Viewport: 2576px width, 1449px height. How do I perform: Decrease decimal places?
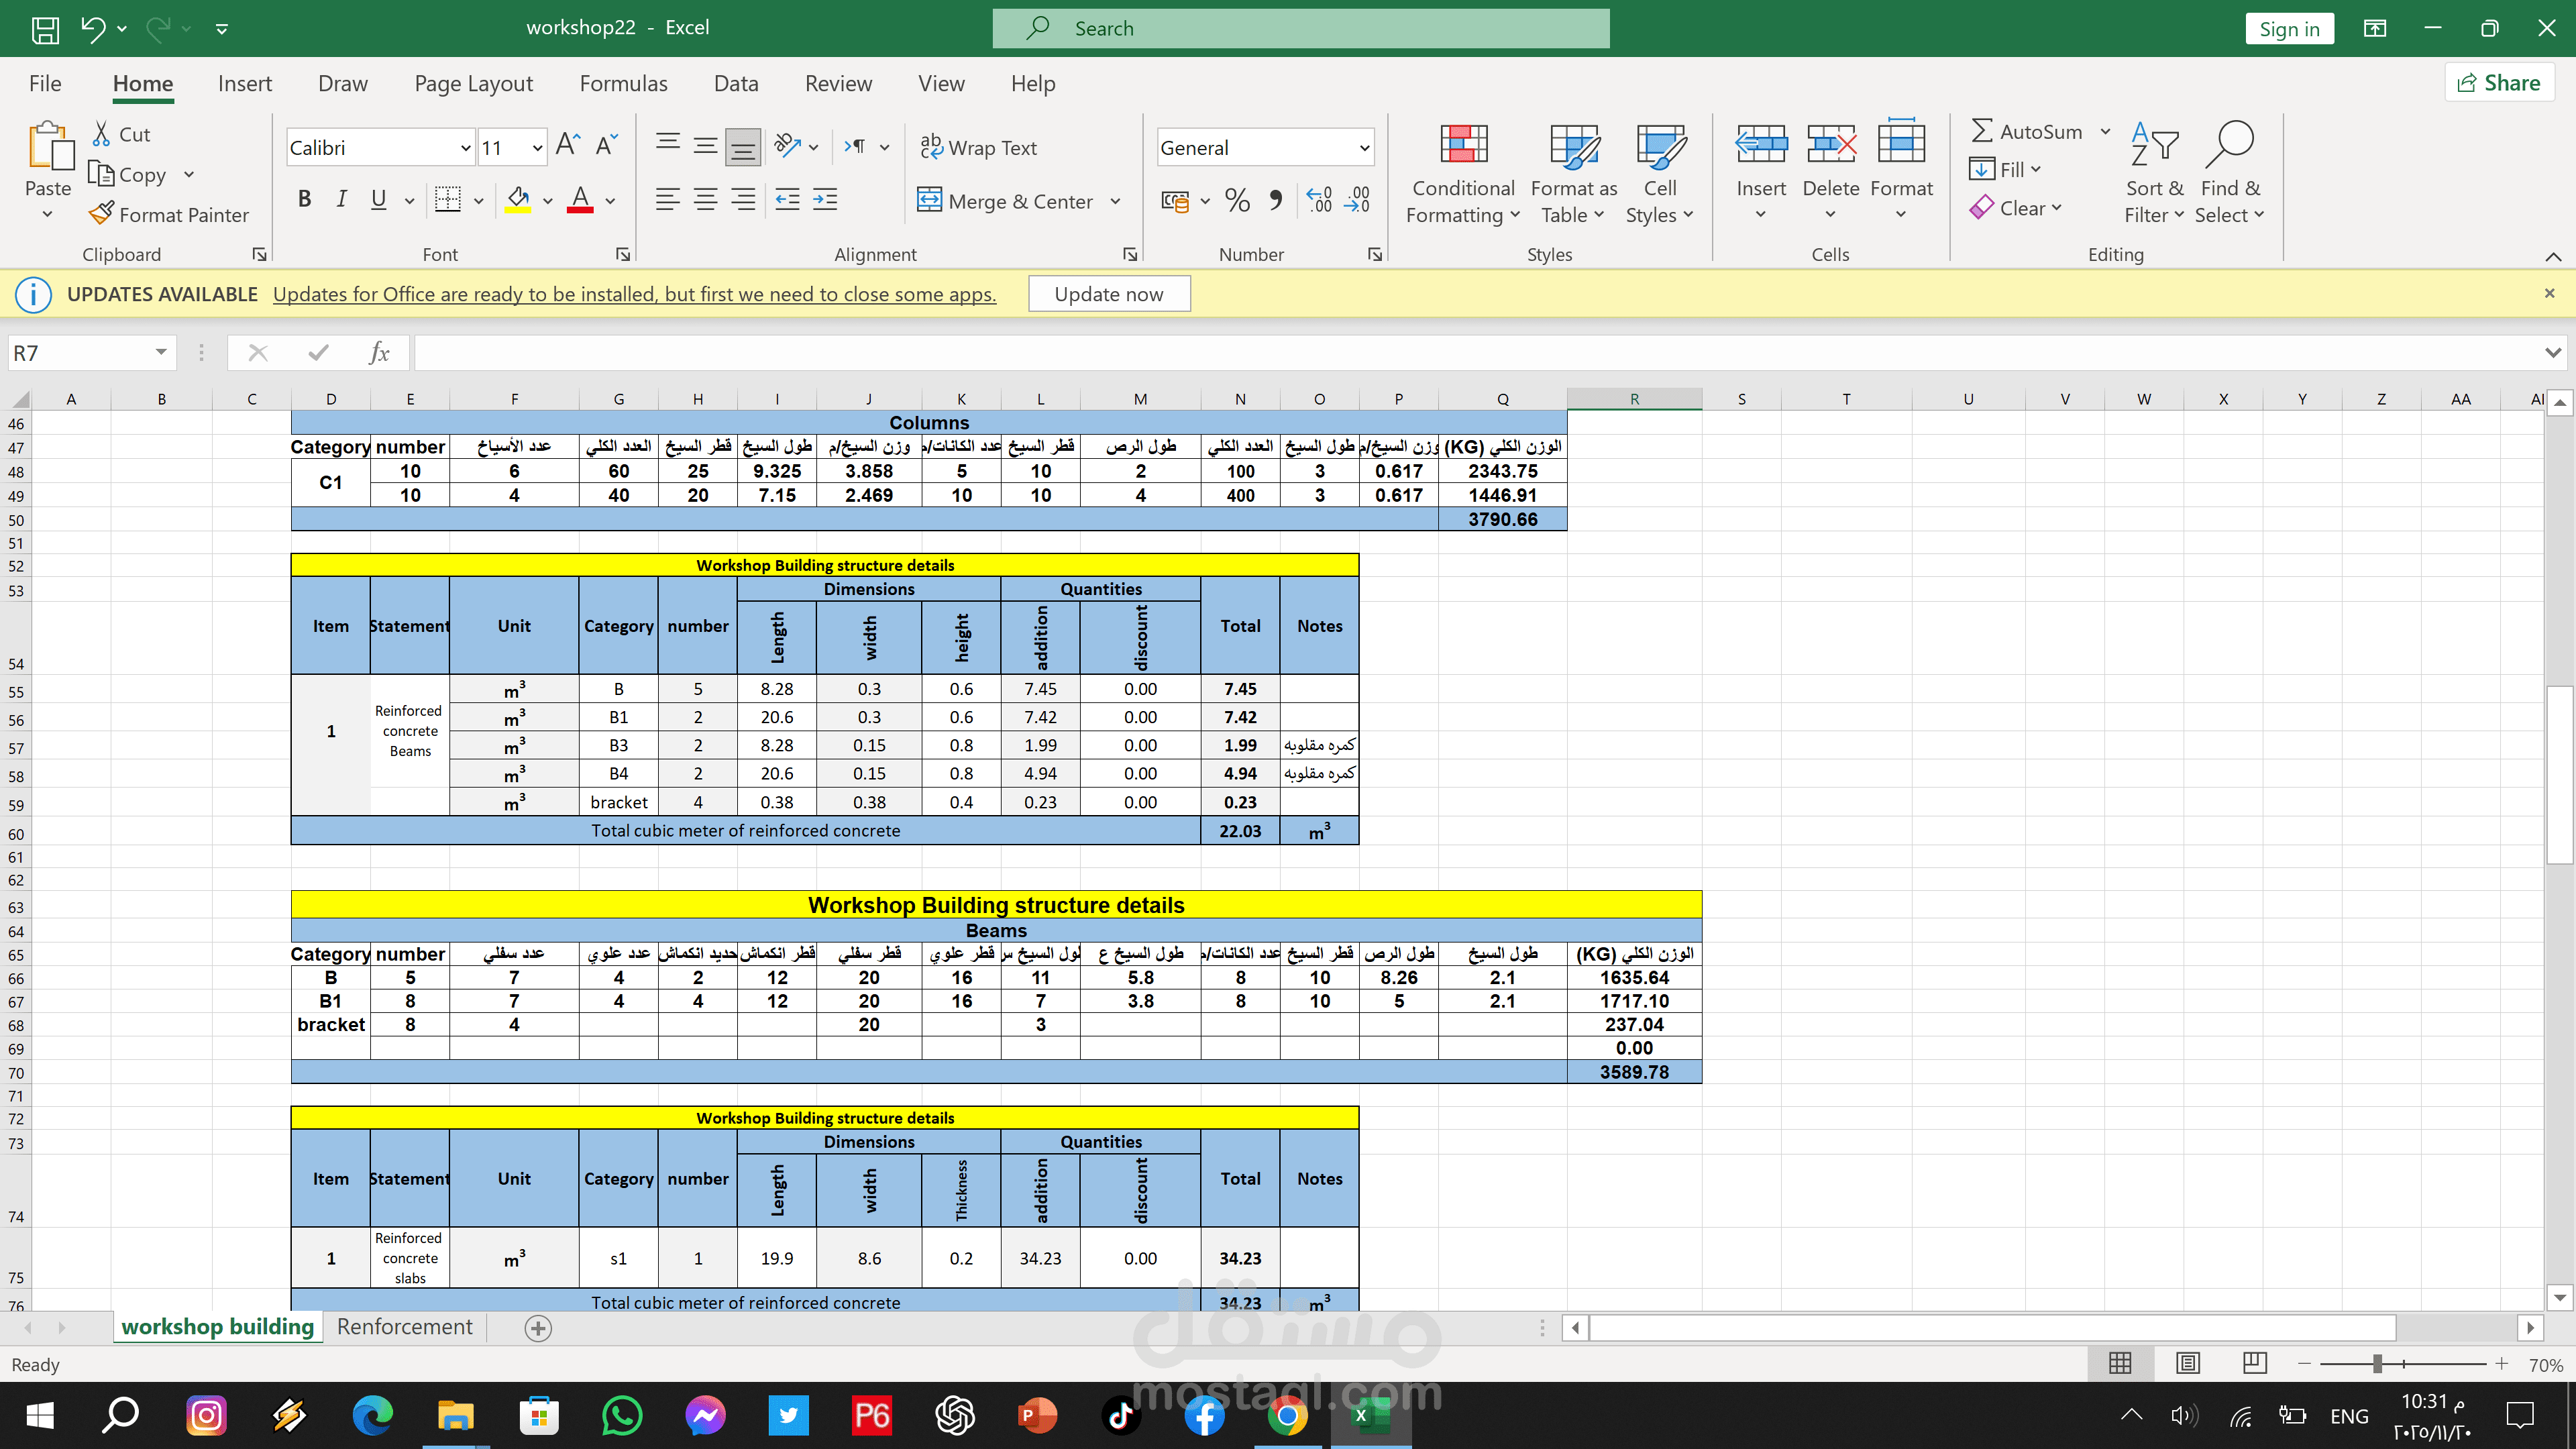coord(1357,200)
